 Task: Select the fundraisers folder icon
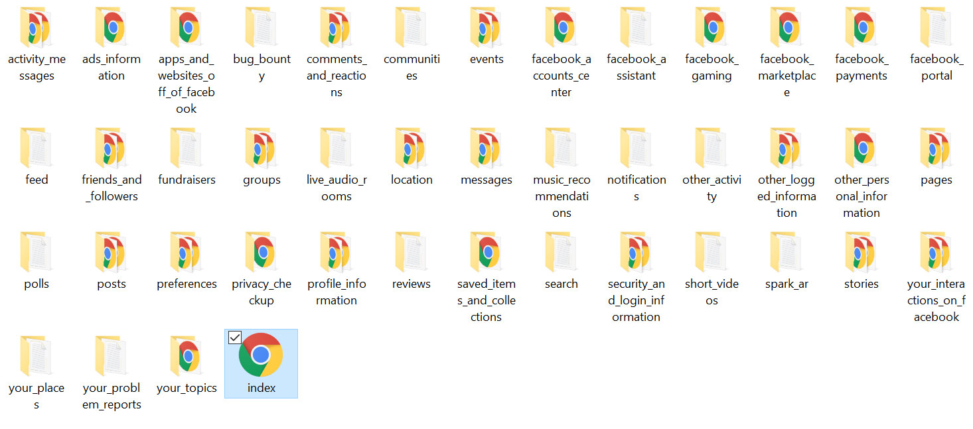(187, 148)
